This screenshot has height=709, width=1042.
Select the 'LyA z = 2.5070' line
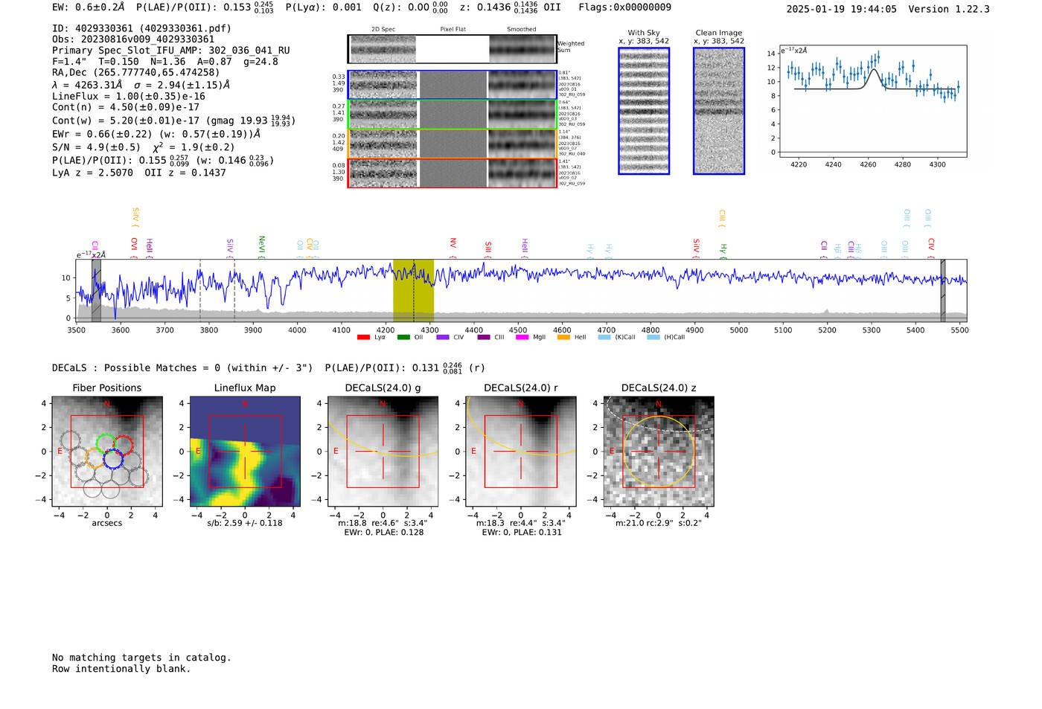(x=139, y=173)
